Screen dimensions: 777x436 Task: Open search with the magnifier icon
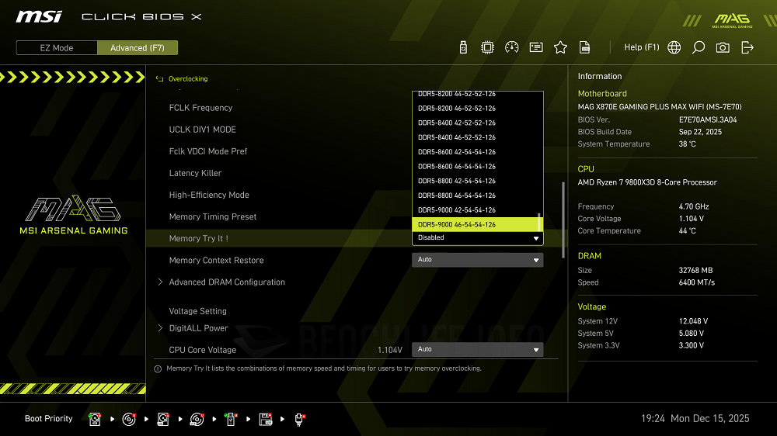[x=699, y=47]
